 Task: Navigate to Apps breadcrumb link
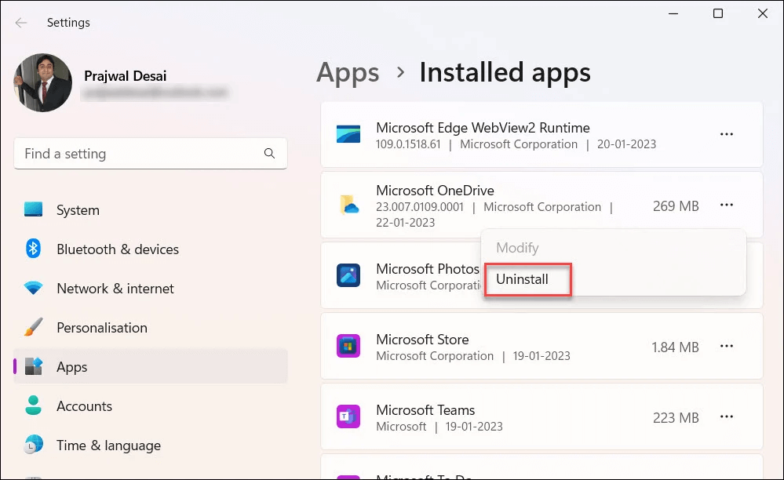coord(348,73)
